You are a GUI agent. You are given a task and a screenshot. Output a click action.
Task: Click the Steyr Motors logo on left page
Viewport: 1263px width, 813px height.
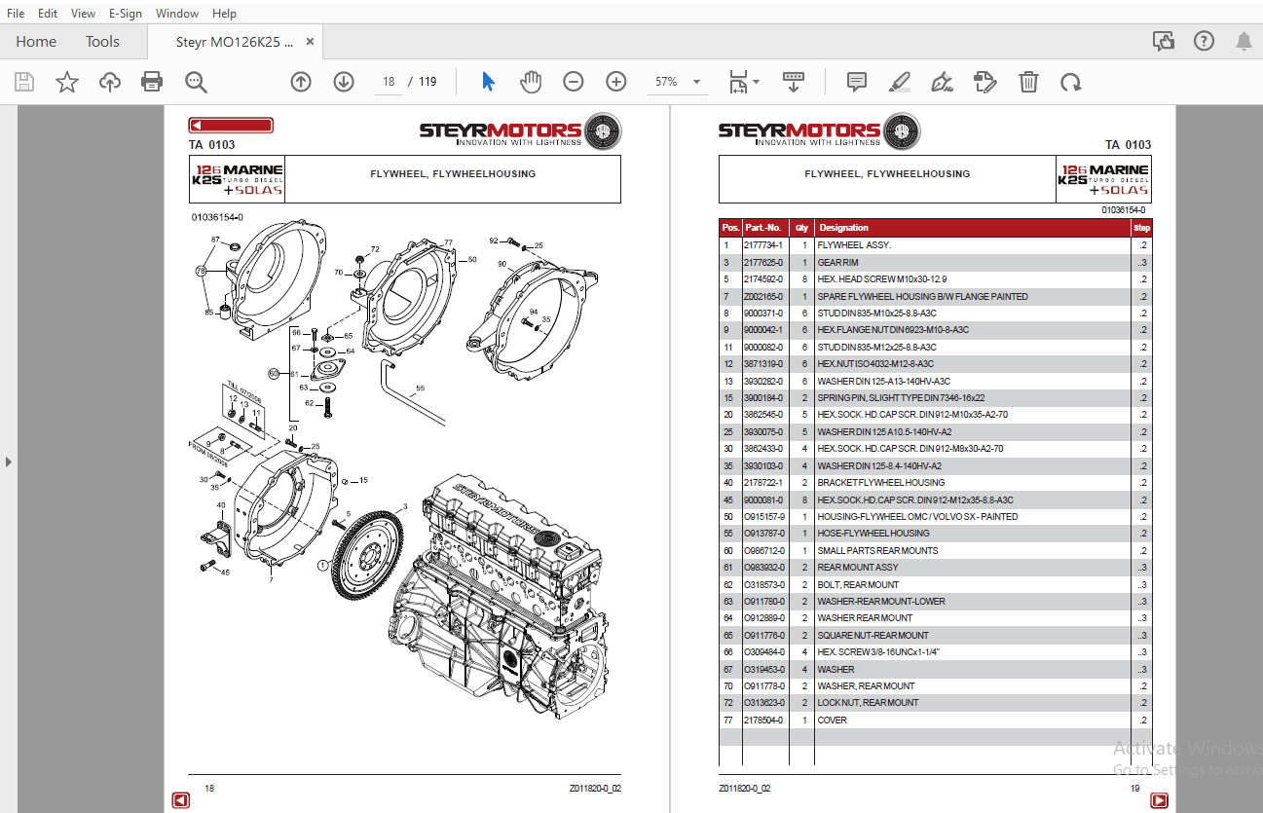pos(519,131)
